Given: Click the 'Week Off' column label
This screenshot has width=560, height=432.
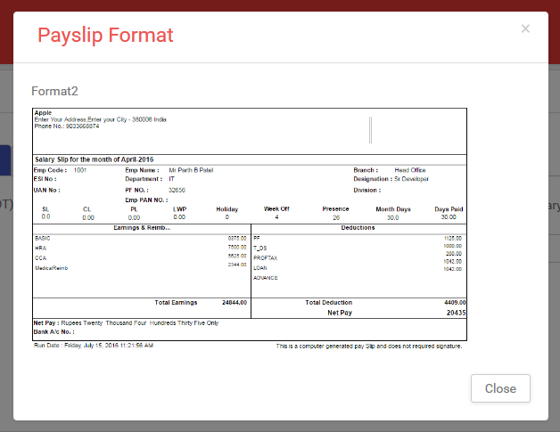Looking at the screenshot, I should pyautogui.click(x=276, y=208).
